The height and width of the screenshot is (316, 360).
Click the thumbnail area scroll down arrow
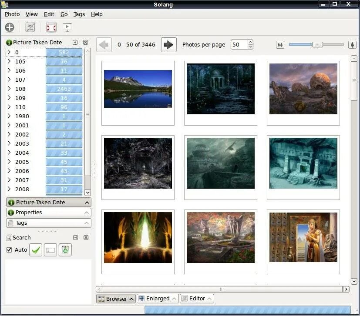(x=354, y=281)
